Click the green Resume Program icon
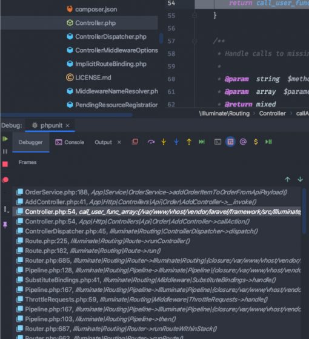 click(5, 139)
